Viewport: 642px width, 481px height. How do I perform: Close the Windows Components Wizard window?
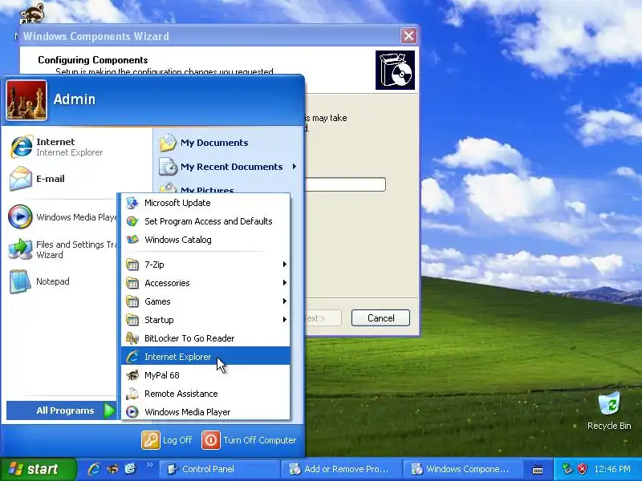click(408, 36)
